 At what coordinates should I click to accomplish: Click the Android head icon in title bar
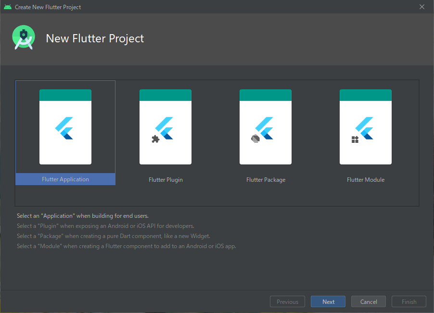click(8, 7)
